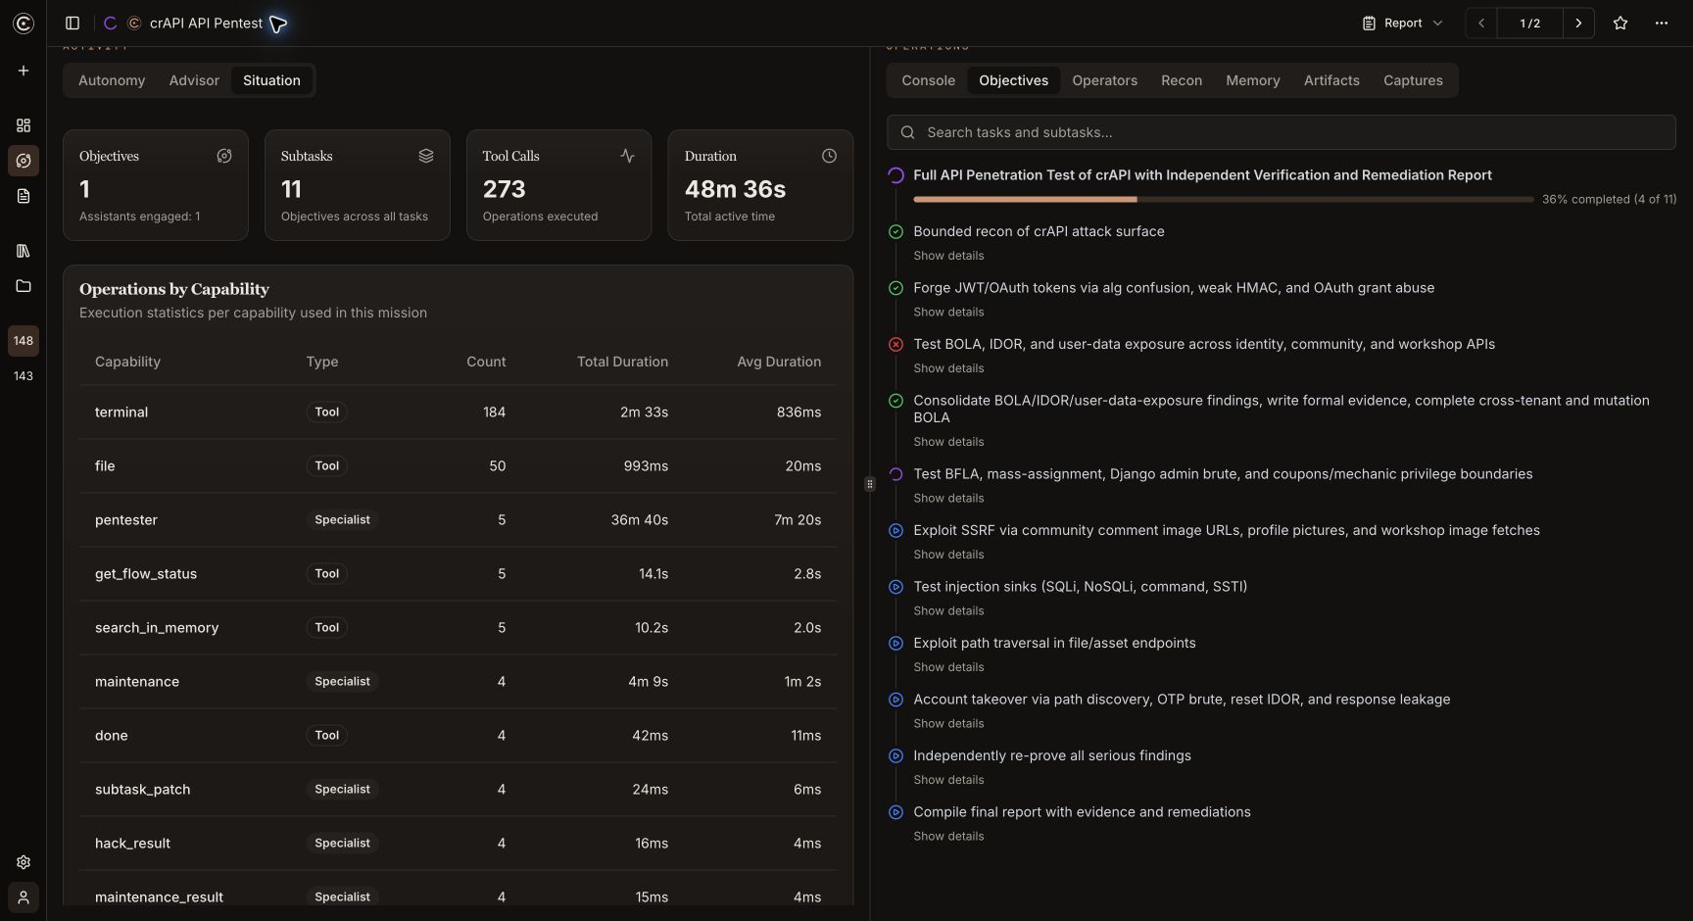The height and width of the screenshot is (921, 1693).
Task: Click status icon for Bounded recon task
Action: (895, 232)
